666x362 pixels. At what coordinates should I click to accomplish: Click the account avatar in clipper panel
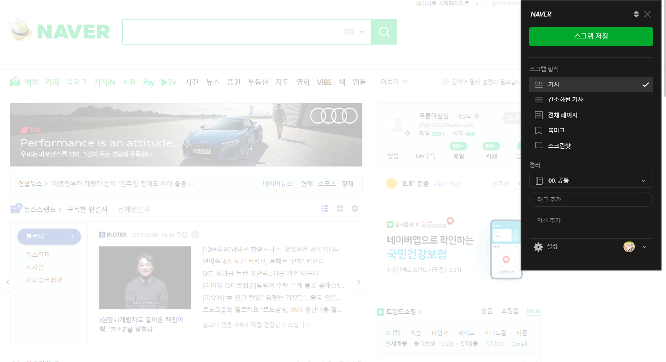click(629, 247)
